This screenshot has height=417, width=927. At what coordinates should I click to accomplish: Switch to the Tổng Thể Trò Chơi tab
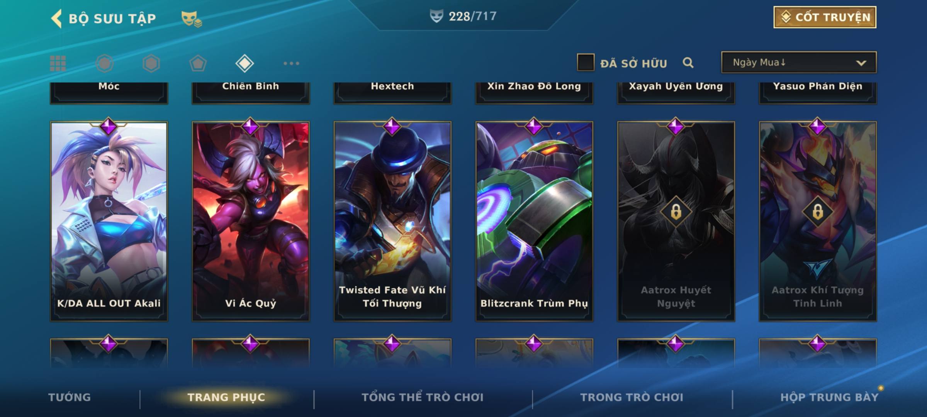tap(422, 397)
